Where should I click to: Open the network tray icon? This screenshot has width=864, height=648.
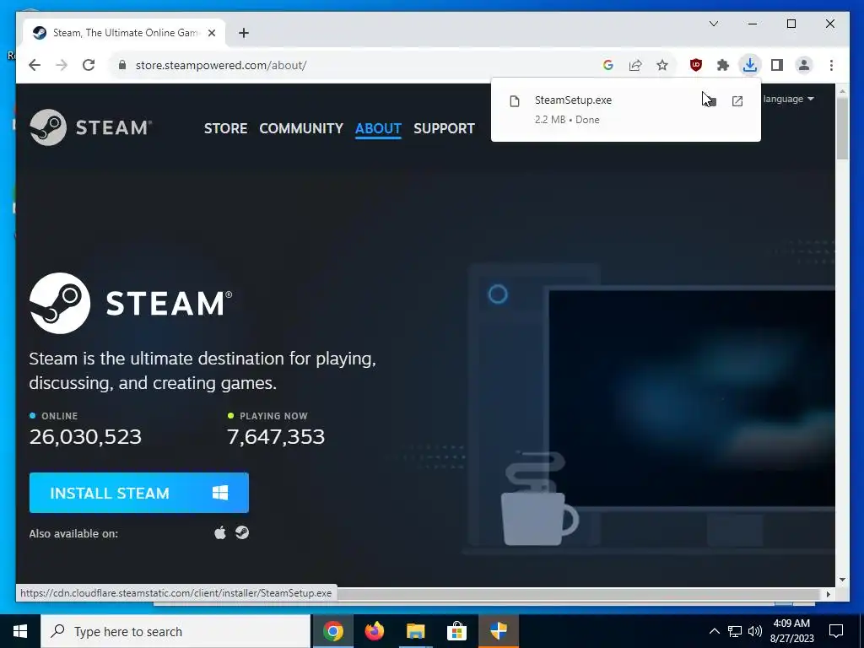click(x=735, y=631)
